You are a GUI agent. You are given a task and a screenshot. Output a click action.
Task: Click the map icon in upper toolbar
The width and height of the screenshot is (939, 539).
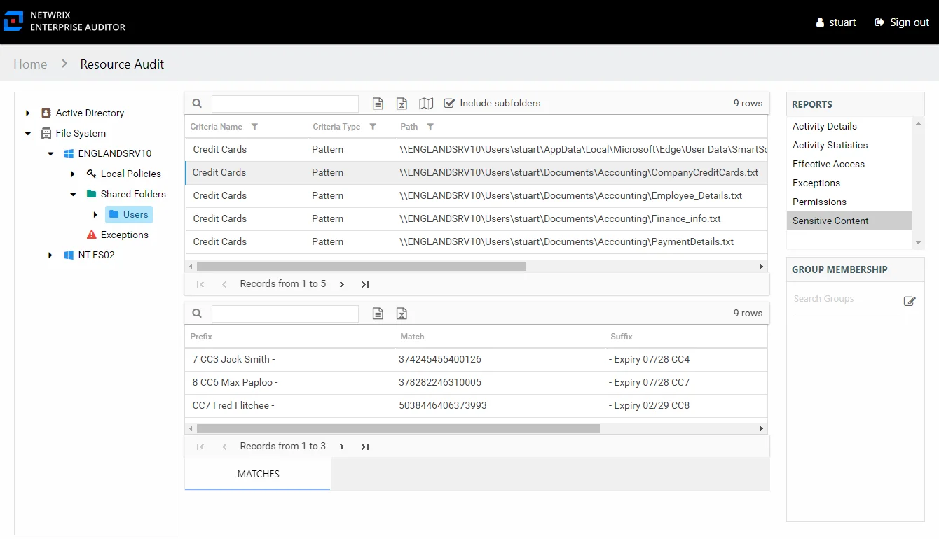[426, 104]
